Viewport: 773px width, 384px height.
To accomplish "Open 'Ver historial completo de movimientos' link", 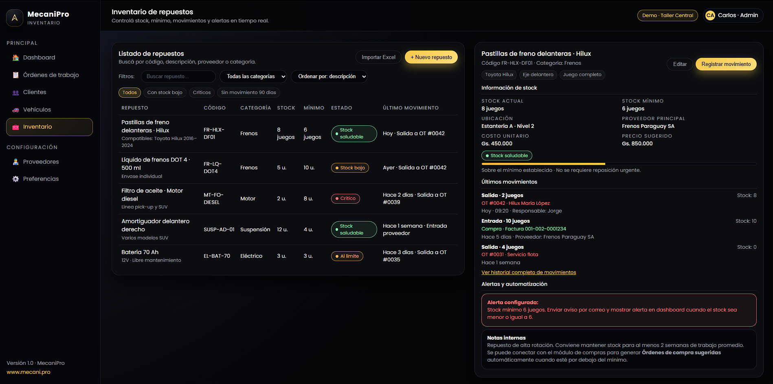I will tap(528, 272).
